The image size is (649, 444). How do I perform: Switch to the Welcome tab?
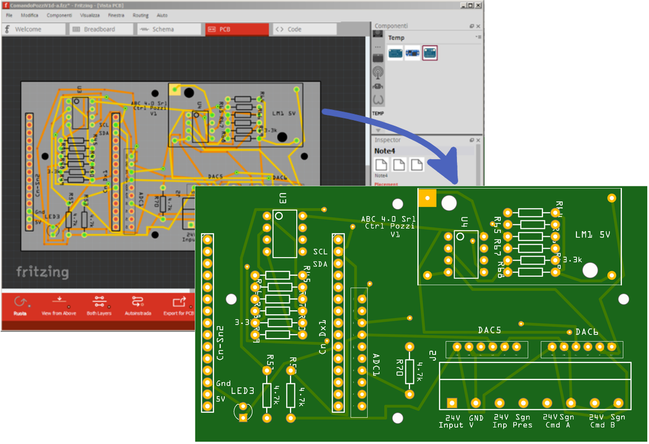click(33, 29)
